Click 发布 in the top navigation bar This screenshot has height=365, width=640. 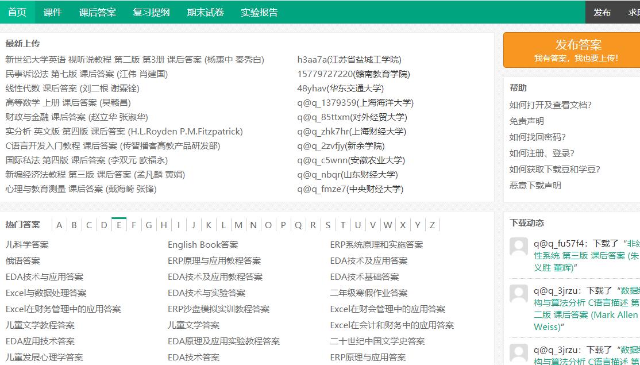[x=603, y=12]
